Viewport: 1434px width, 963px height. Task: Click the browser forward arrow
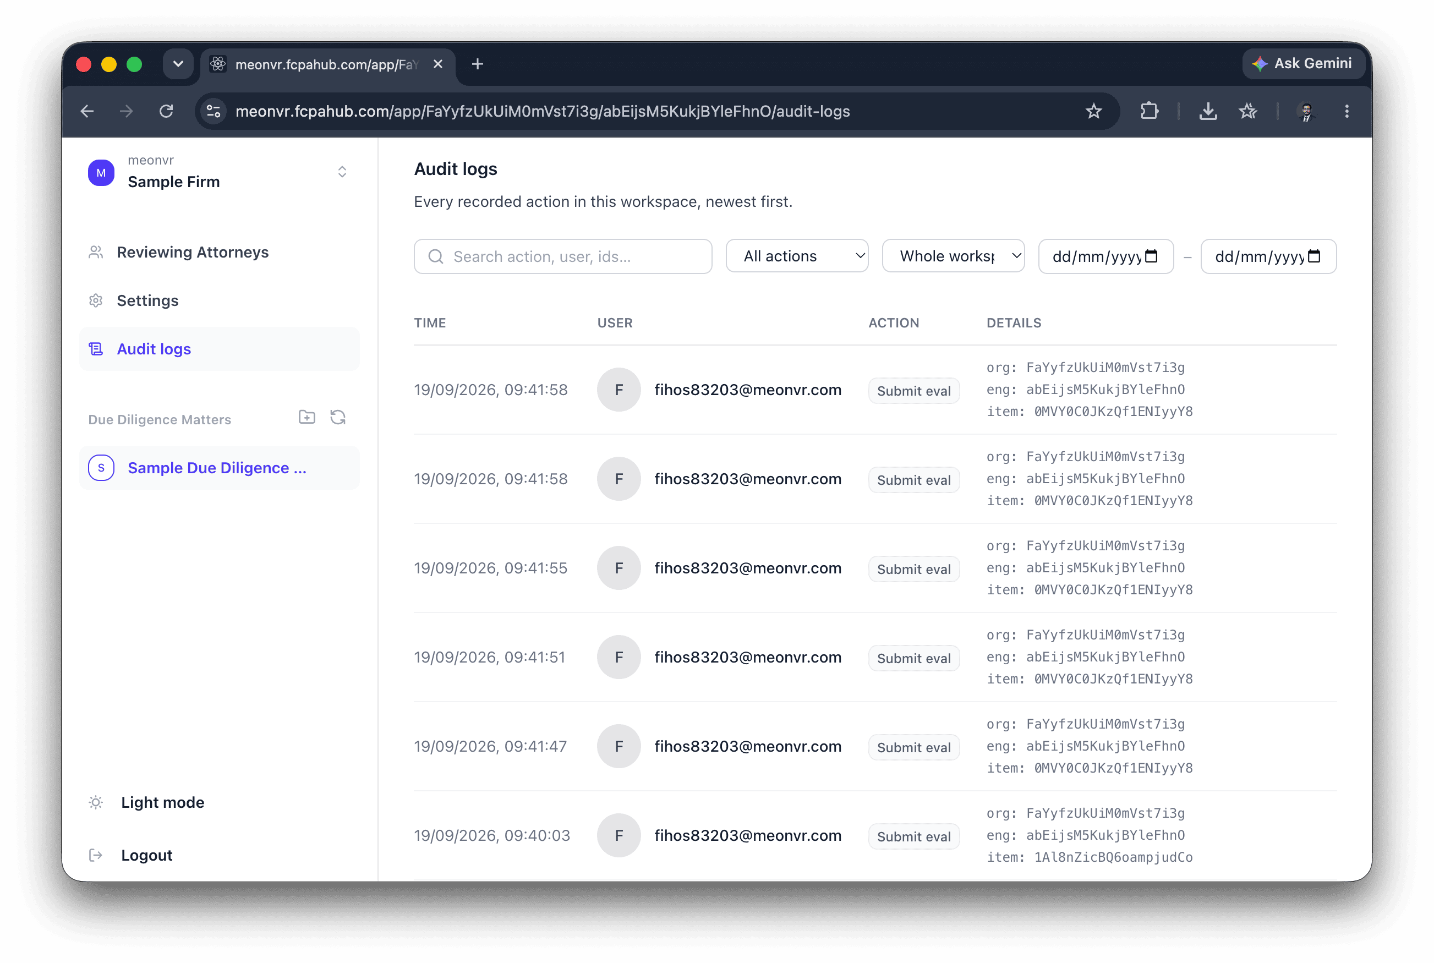tap(127, 111)
